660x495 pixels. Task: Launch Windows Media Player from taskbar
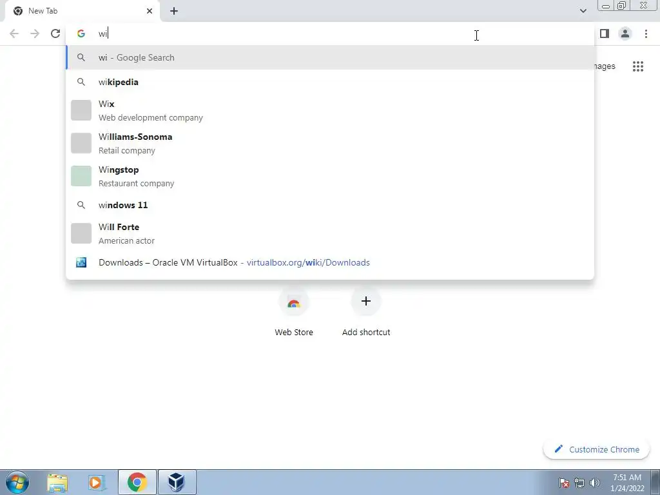[96, 482]
